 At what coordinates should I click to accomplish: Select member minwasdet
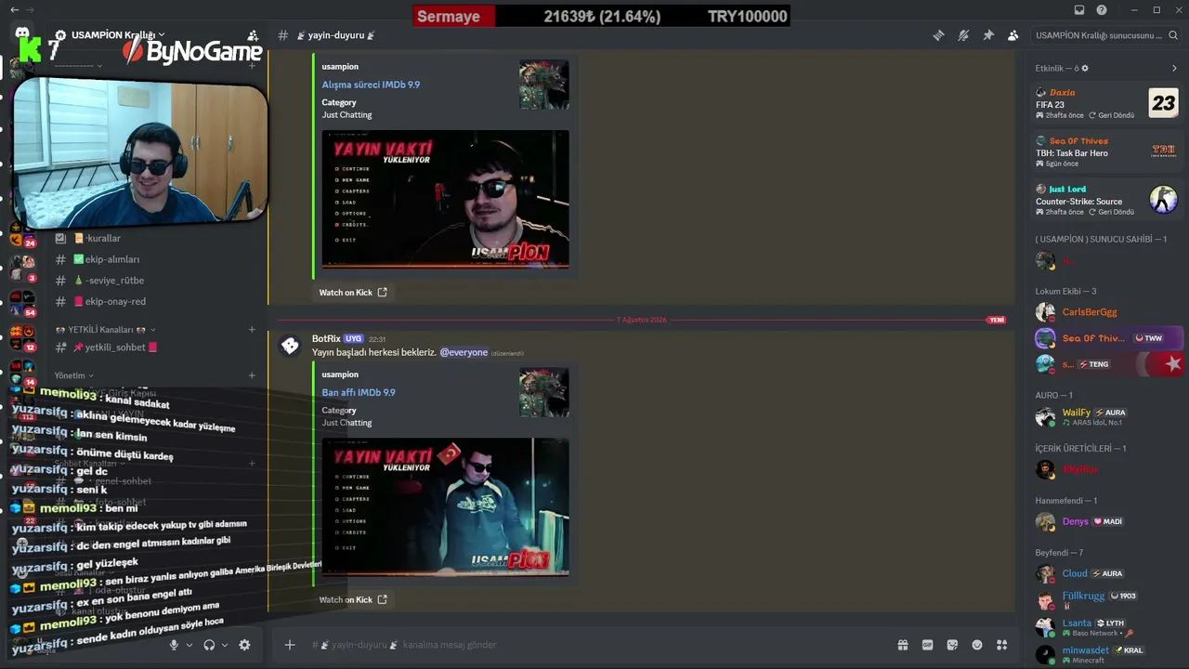point(1107,654)
